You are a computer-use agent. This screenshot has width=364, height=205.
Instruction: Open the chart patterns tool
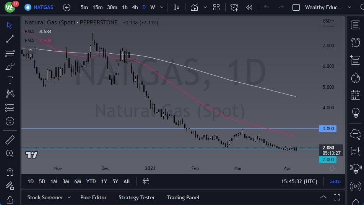tap(10, 94)
